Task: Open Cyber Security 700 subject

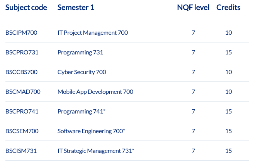Action: (82, 72)
